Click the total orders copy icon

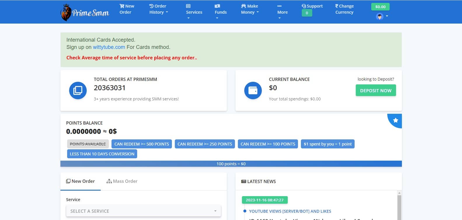point(78,91)
